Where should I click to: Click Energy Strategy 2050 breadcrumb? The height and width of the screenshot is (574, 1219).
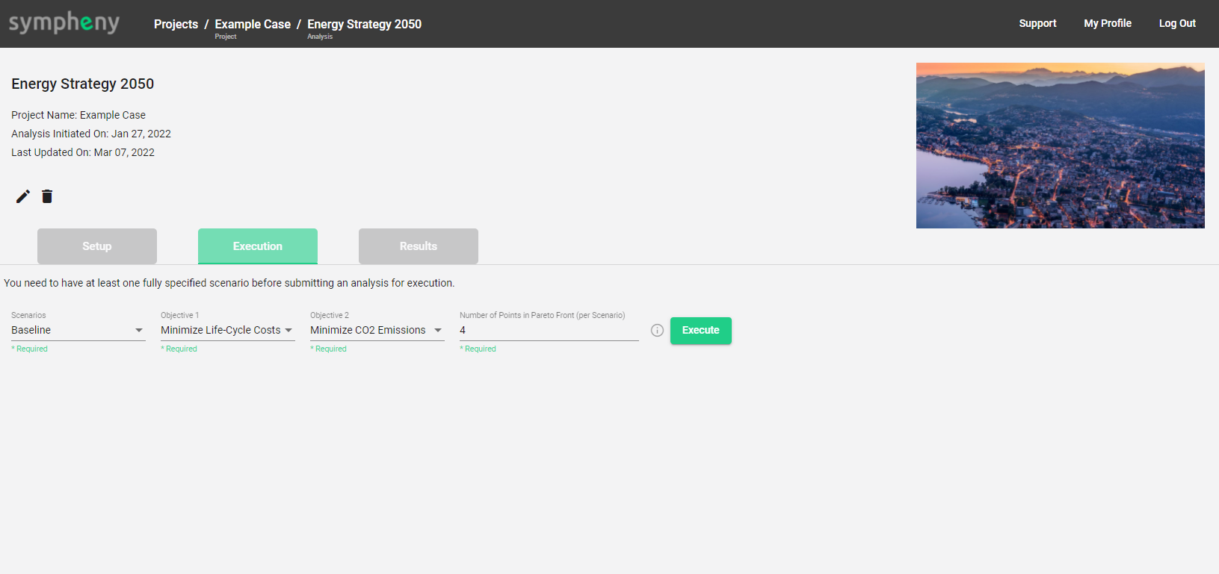pos(364,24)
